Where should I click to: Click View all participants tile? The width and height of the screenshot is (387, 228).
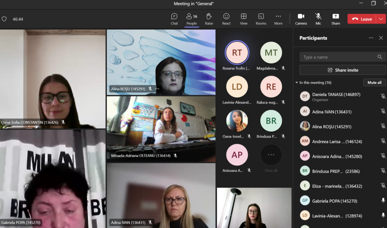271,155
